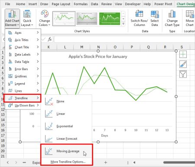Select row header 14
Image resolution: width=195 pixels, height=167 pixels.
click(3, 120)
